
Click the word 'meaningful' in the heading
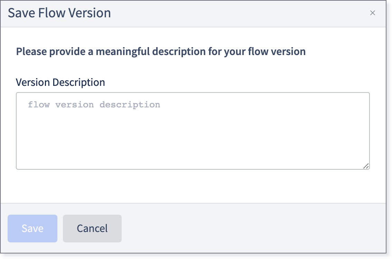(123, 52)
